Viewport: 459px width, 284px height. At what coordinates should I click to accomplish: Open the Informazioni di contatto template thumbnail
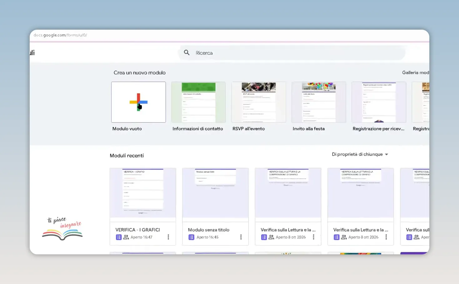coord(199,102)
